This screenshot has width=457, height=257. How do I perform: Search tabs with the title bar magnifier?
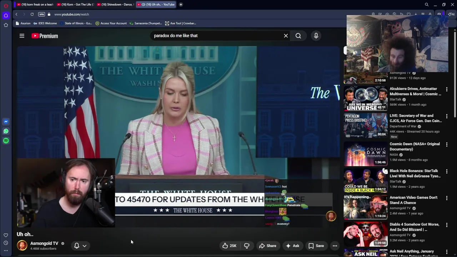[426, 5]
